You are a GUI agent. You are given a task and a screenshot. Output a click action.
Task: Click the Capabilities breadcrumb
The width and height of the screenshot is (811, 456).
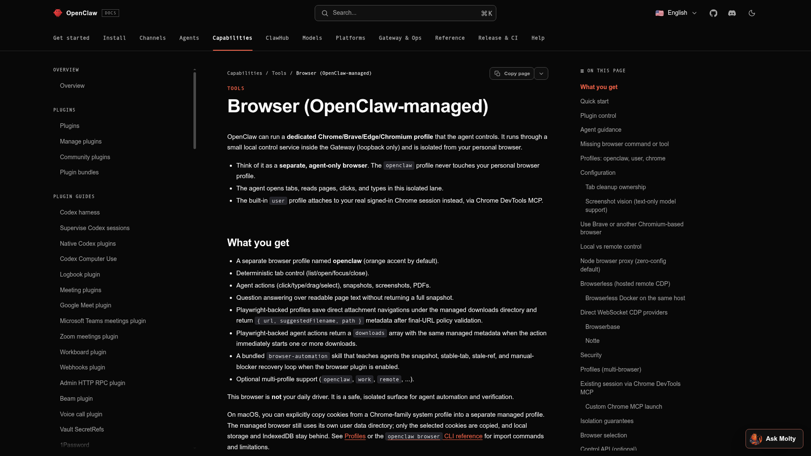coord(245,73)
